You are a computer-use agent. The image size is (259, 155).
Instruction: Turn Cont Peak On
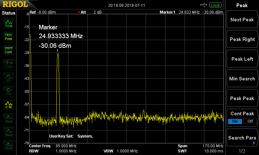(x=235, y=121)
